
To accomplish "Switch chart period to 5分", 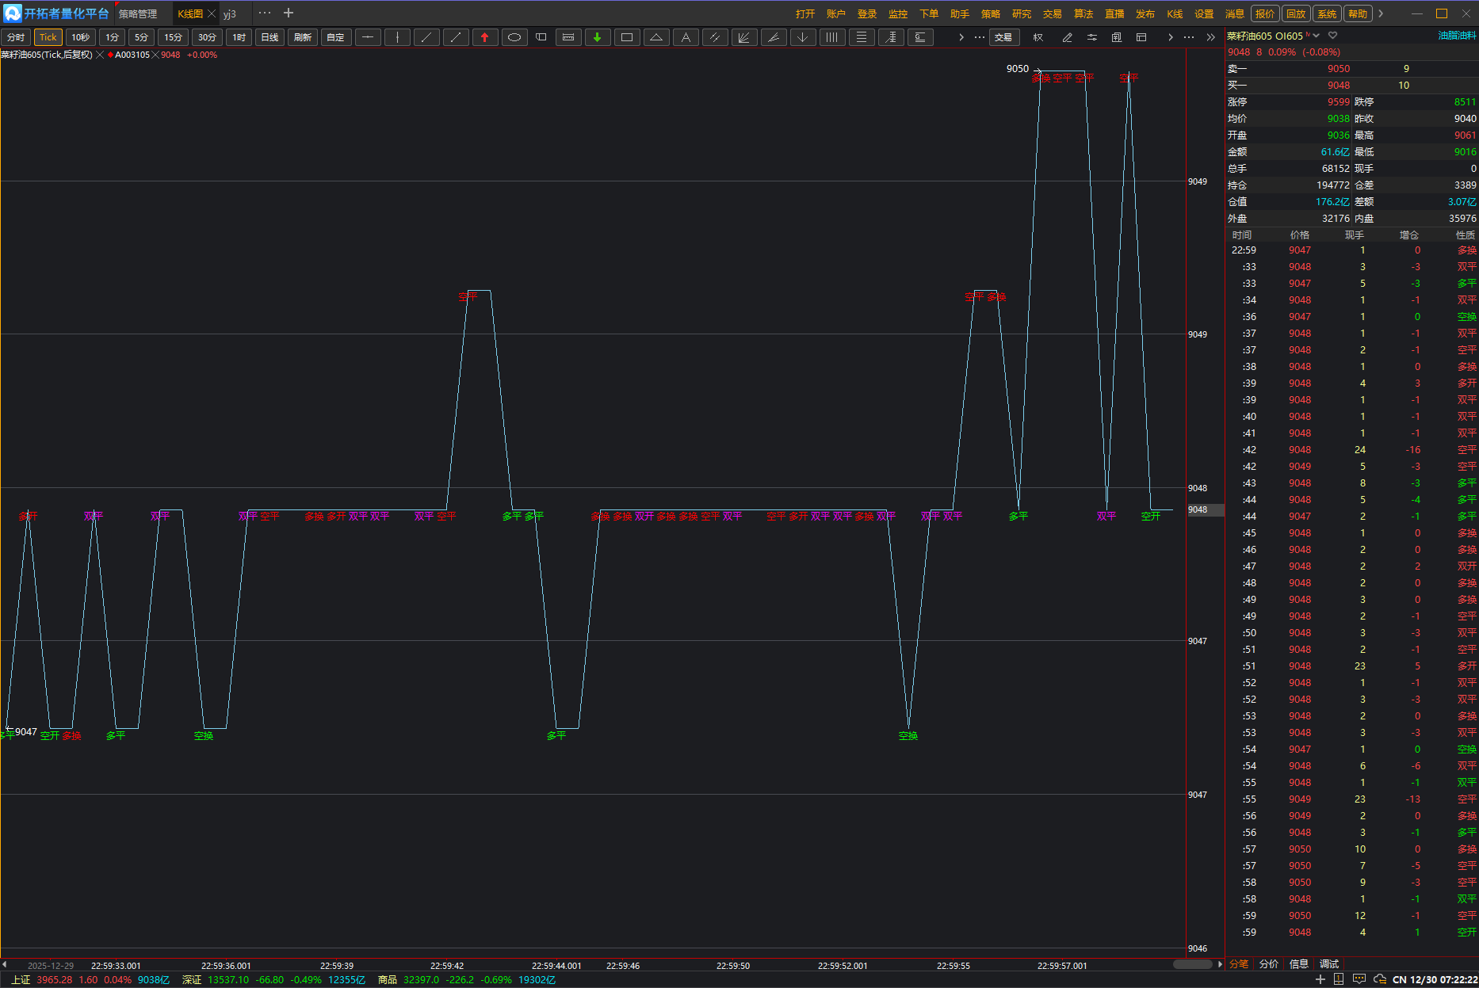I will [x=141, y=37].
